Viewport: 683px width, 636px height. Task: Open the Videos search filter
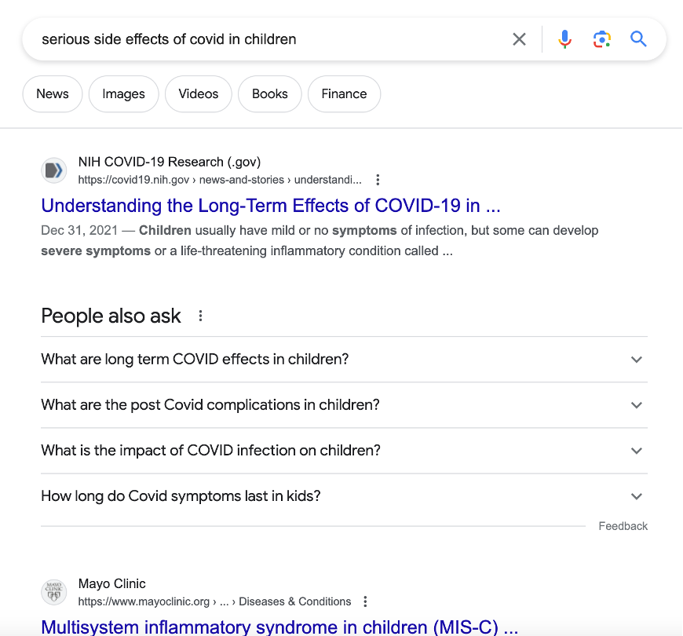click(198, 93)
